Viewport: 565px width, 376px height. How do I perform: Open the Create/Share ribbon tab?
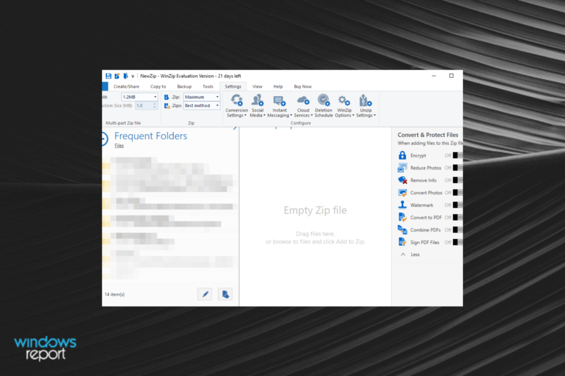point(126,87)
